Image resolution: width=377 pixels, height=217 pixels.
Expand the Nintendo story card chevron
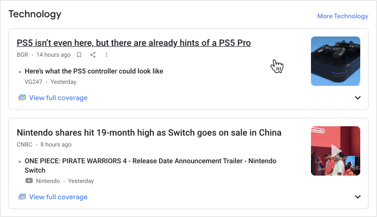point(358,197)
